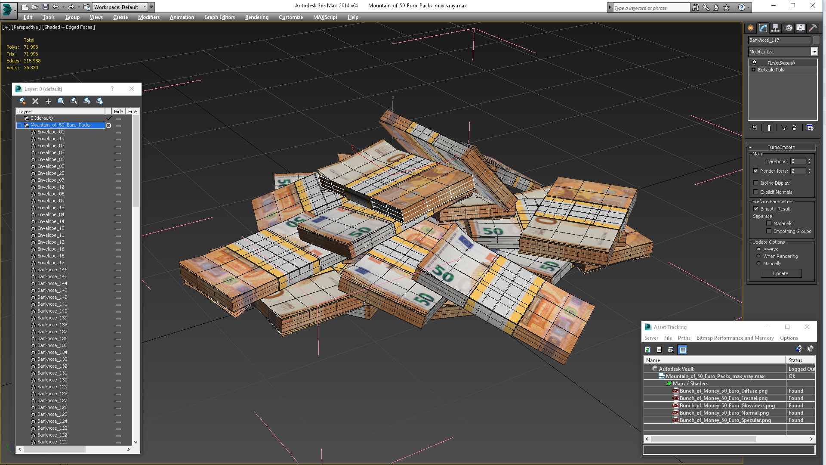Open the Modify command panel tab

pos(763,28)
